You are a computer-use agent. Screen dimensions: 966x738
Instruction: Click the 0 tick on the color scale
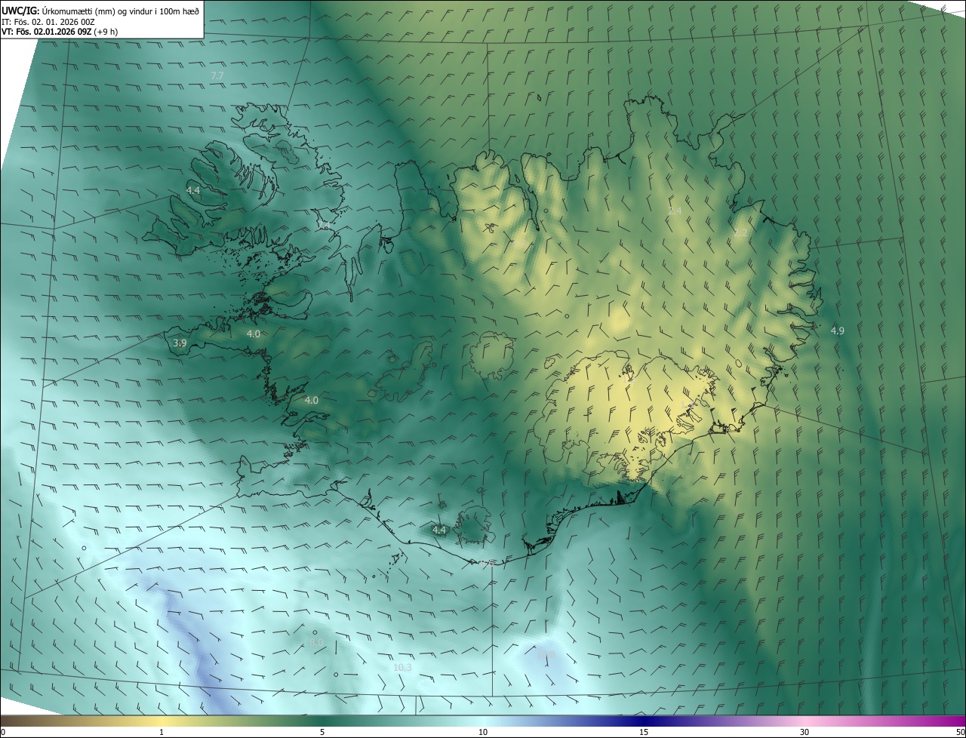coord(3,733)
